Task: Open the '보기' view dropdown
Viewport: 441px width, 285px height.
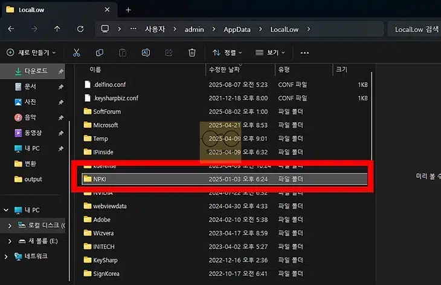Action: click(270, 53)
